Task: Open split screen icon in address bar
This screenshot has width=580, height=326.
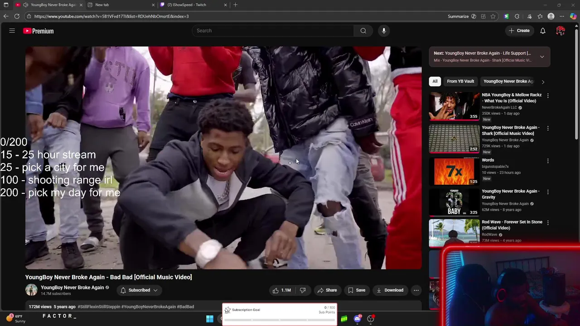Action: pos(483,16)
